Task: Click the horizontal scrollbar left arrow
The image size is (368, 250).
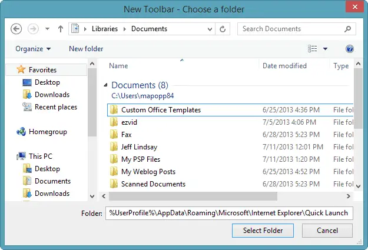Action: coord(104,196)
